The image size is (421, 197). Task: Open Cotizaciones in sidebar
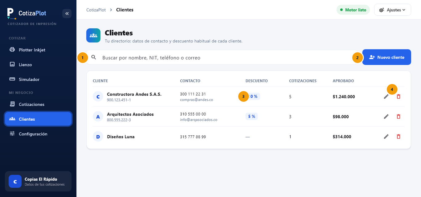38,104
